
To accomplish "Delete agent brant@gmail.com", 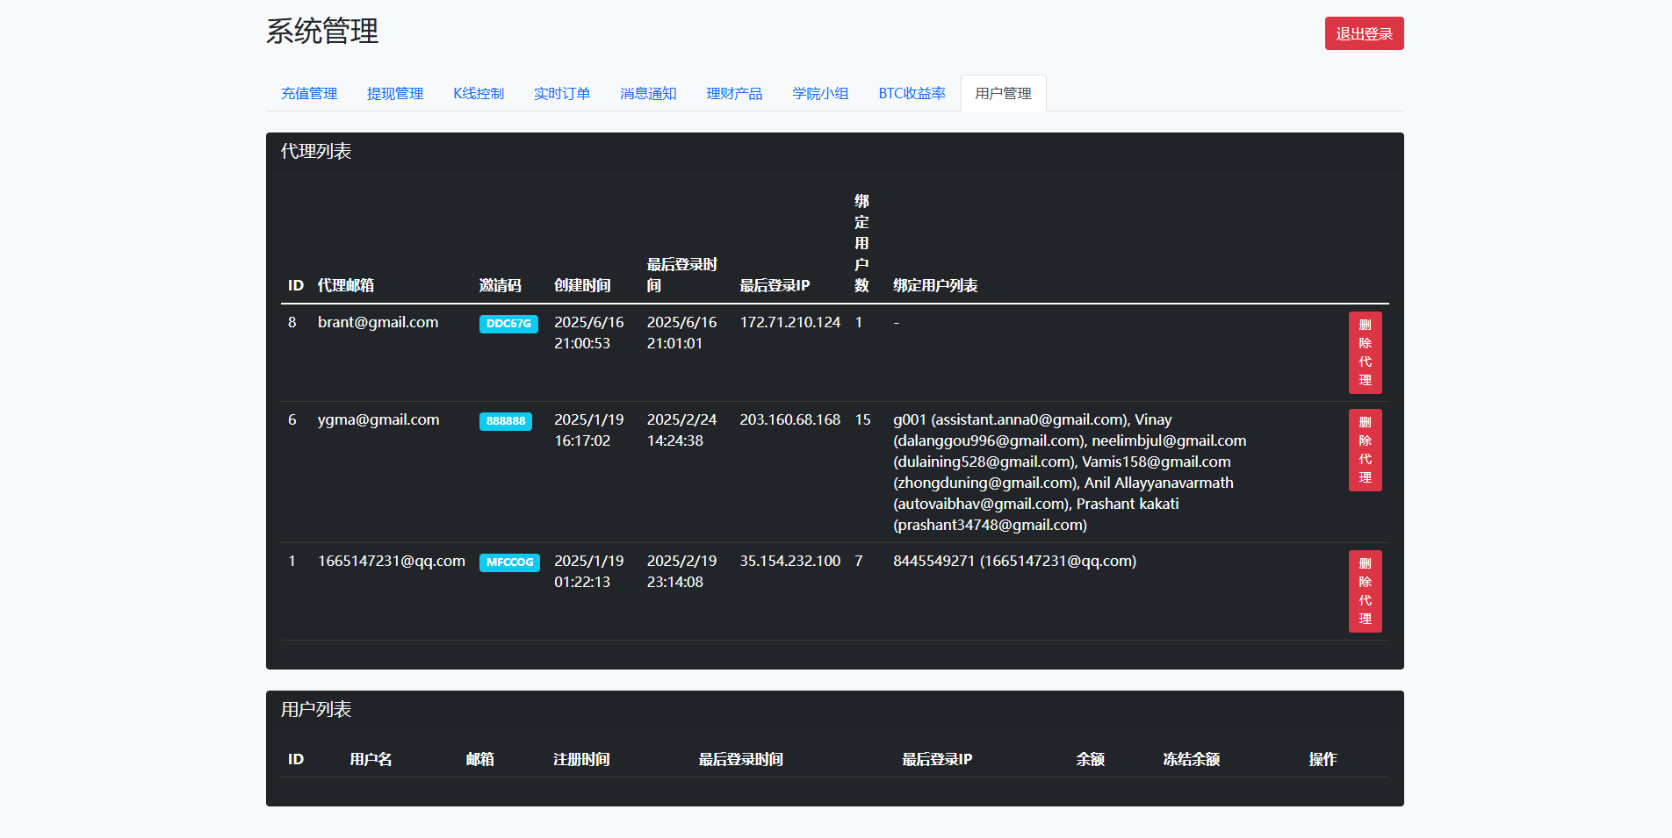I will click(1365, 353).
